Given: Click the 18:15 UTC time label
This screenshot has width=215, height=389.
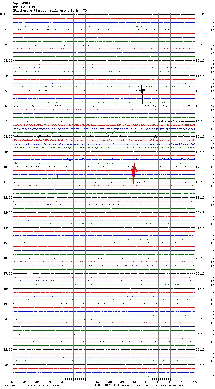Looking at the screenshot, I should (200, 182).
